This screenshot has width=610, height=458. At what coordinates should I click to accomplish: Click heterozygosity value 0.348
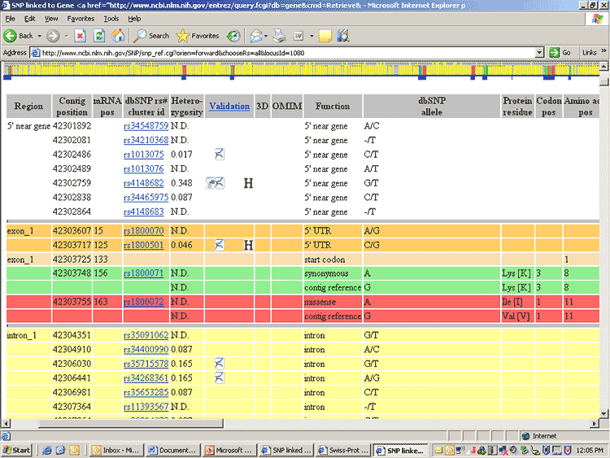coord(181,183)
